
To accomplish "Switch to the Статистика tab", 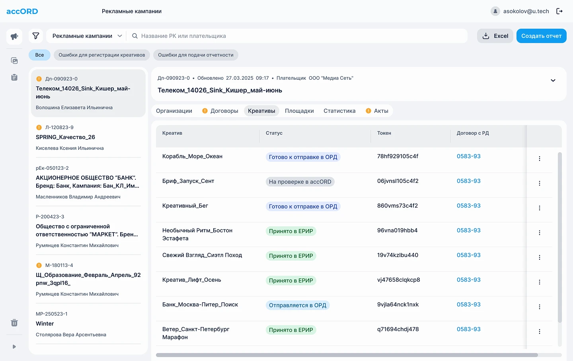I will (339, 111).
